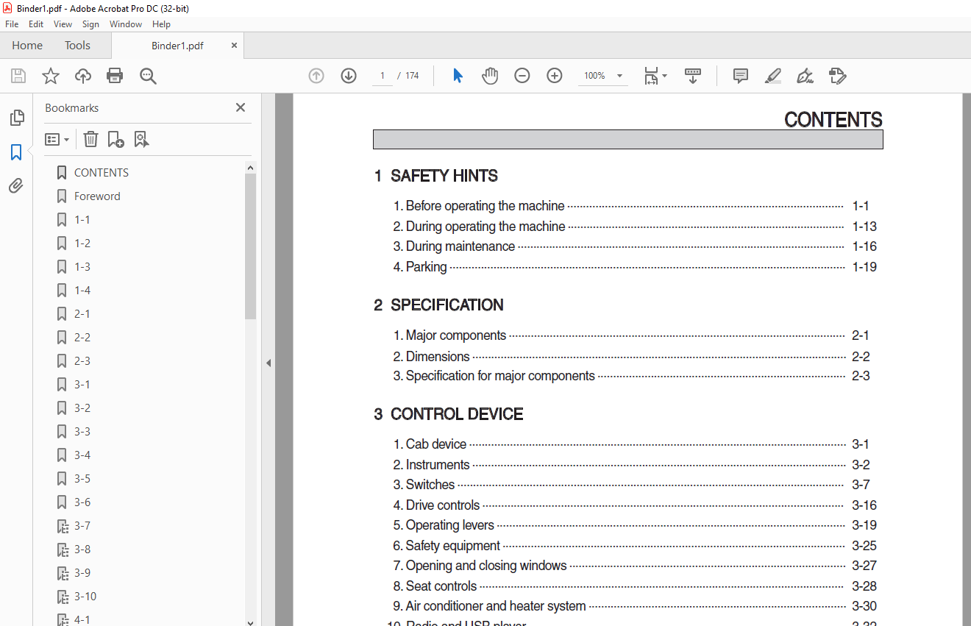This screenshot has height=626, width=971.
Task: Collapse the navigation pane arrow
Action: click(268, 363)
